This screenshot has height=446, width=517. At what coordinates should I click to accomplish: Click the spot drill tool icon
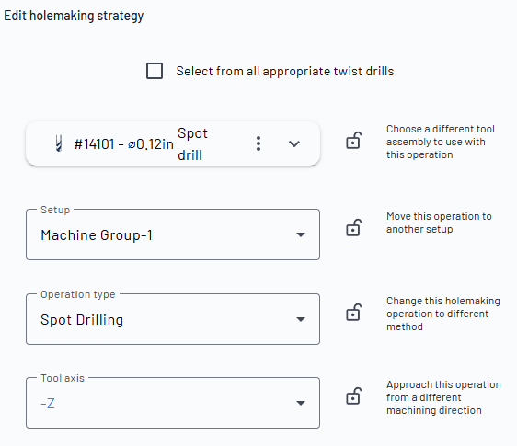(59, 143)
